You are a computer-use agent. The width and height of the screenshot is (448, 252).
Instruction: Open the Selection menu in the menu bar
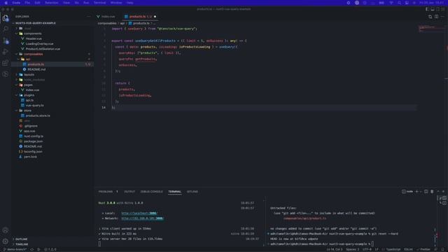pyautogui.click(x=51, y=3)
